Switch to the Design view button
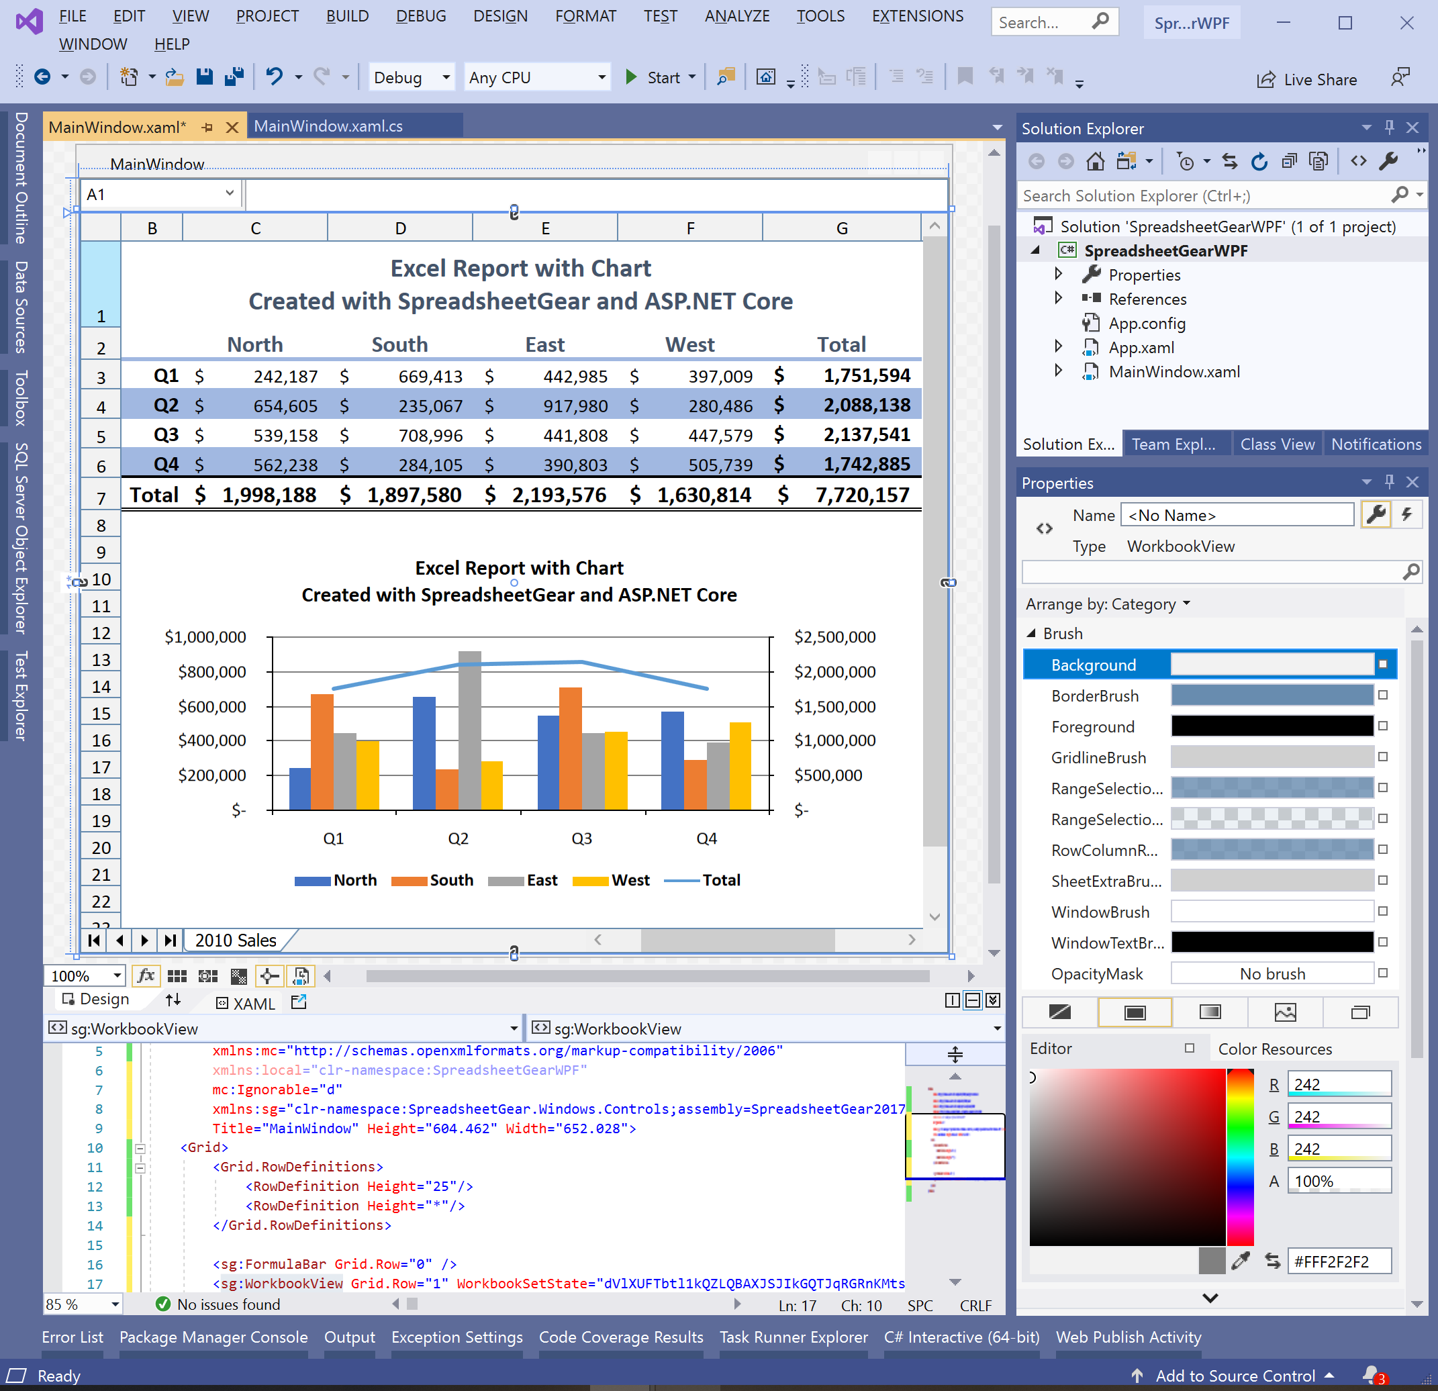 tap(95, 999)
